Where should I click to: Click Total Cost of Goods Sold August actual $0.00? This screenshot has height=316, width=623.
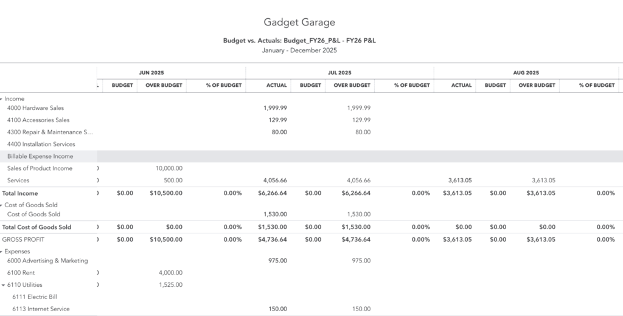click(464, 227)
